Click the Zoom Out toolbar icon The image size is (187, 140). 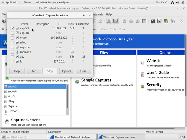tap(131, 21)
